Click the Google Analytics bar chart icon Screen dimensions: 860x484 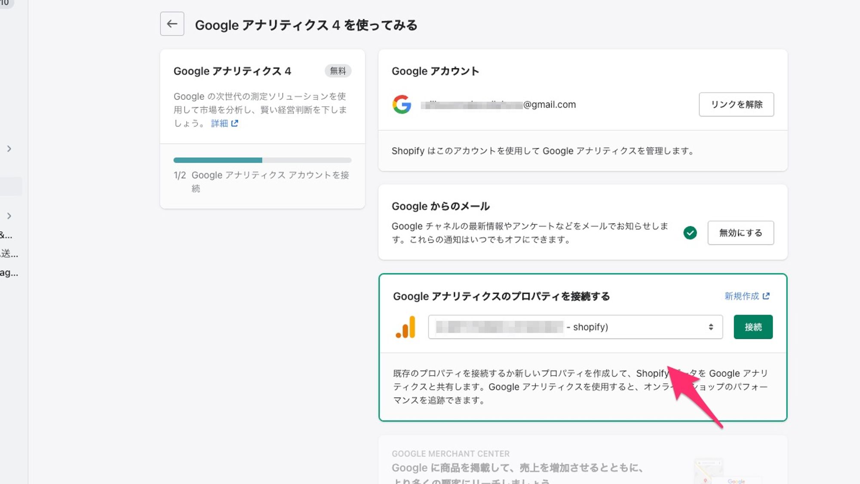click(405, 327)
